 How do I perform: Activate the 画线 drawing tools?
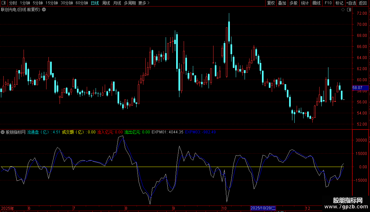[x=316, y=3]
